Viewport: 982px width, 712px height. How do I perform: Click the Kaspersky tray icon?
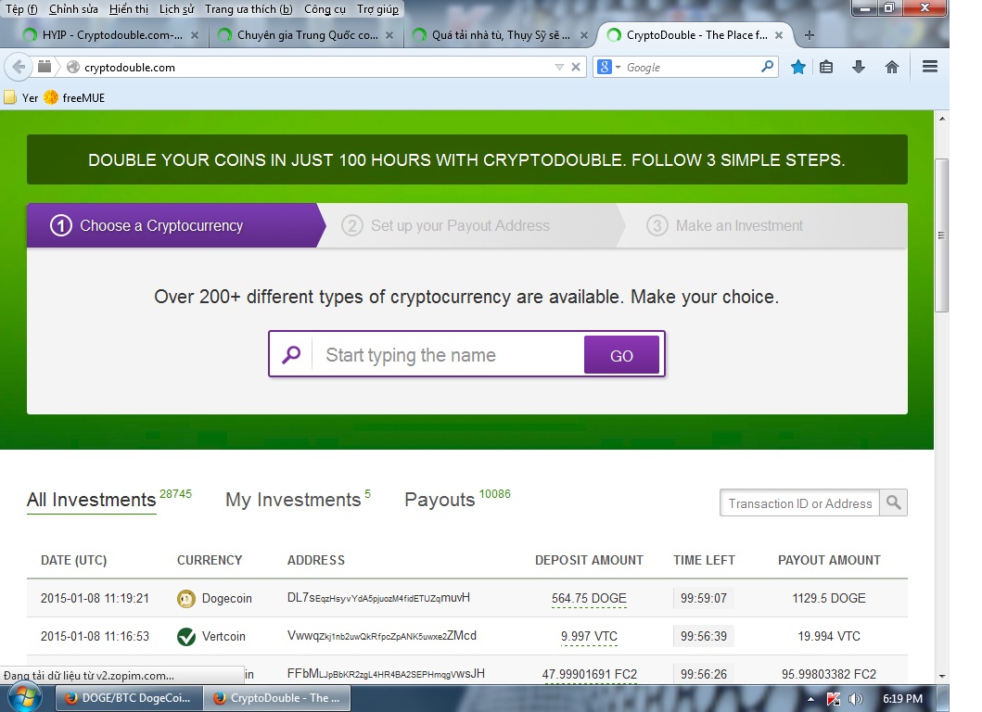pyautogui.click(x=834, y=699)
